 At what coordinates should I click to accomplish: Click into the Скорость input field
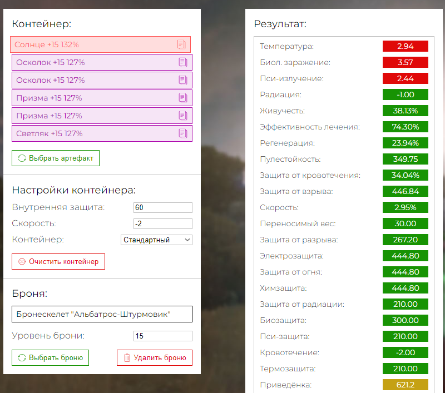click(162, 224)
